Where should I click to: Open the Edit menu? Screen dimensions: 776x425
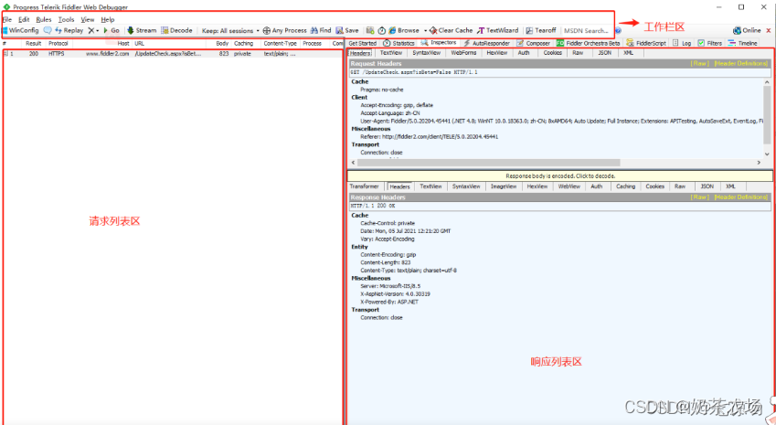point(24,19)
